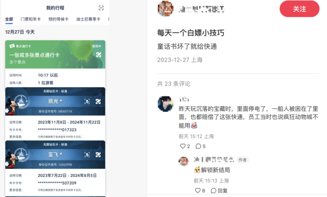Select the 迪士尼尊享卡 tab
The height and width of the screenshot is (197, 327).
point(88,19)
